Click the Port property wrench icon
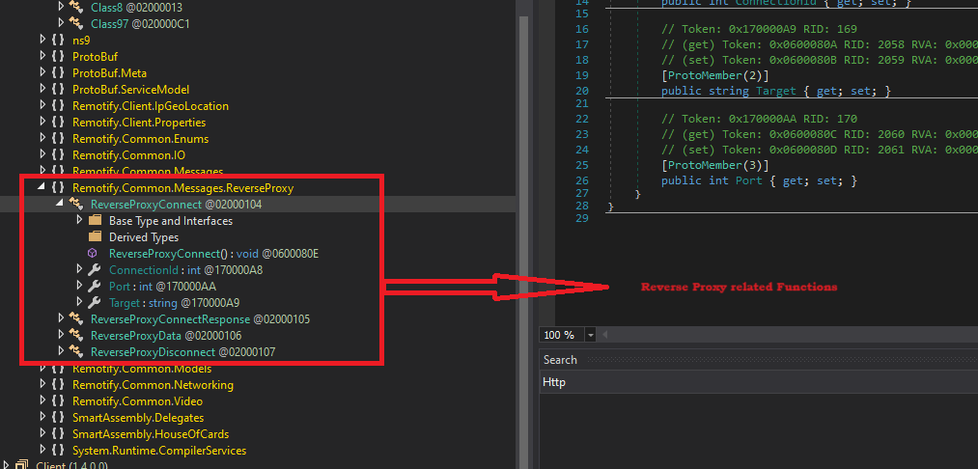This screenshot has width=978, height=469. [x=95, y=286]
